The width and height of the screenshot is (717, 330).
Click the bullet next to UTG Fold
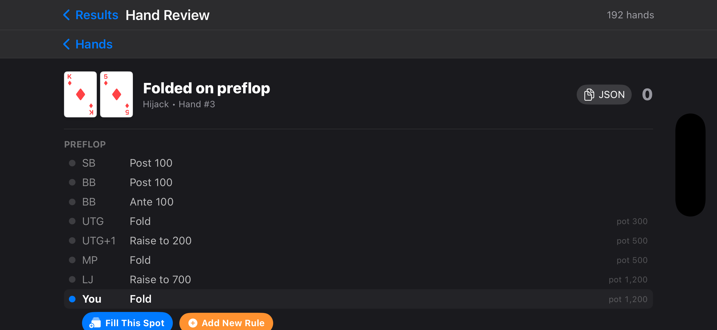[72, 221]
